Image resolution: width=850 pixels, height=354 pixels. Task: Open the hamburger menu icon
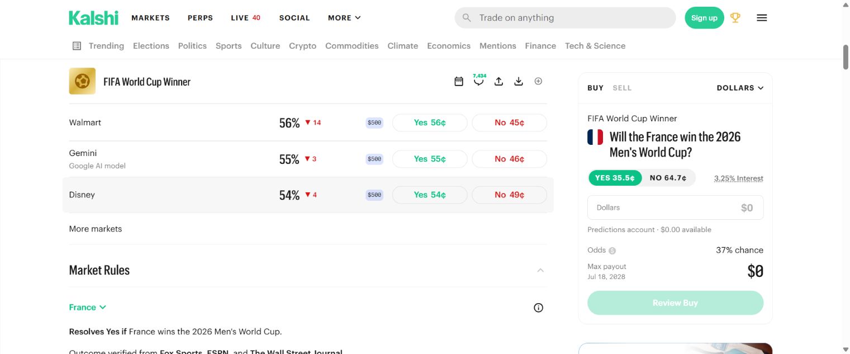tap(762, 18)
